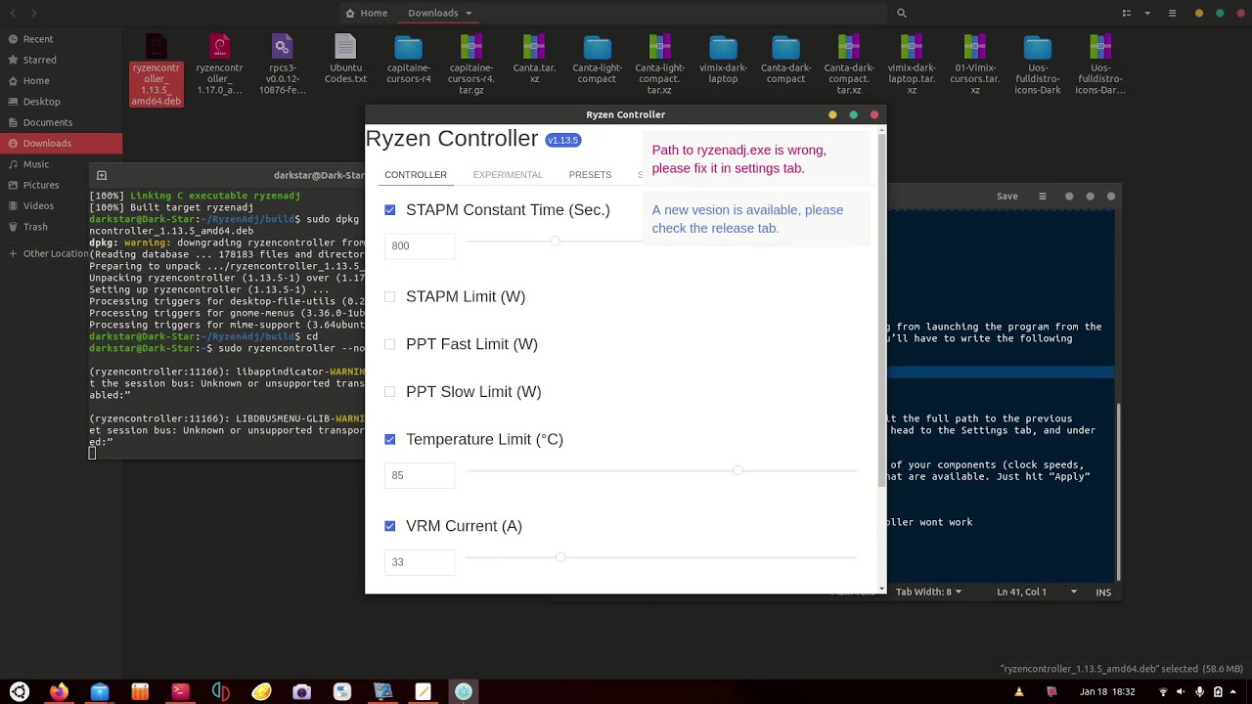Go back in file manager
Screen dimensions: 1252x704
point(13,13)
